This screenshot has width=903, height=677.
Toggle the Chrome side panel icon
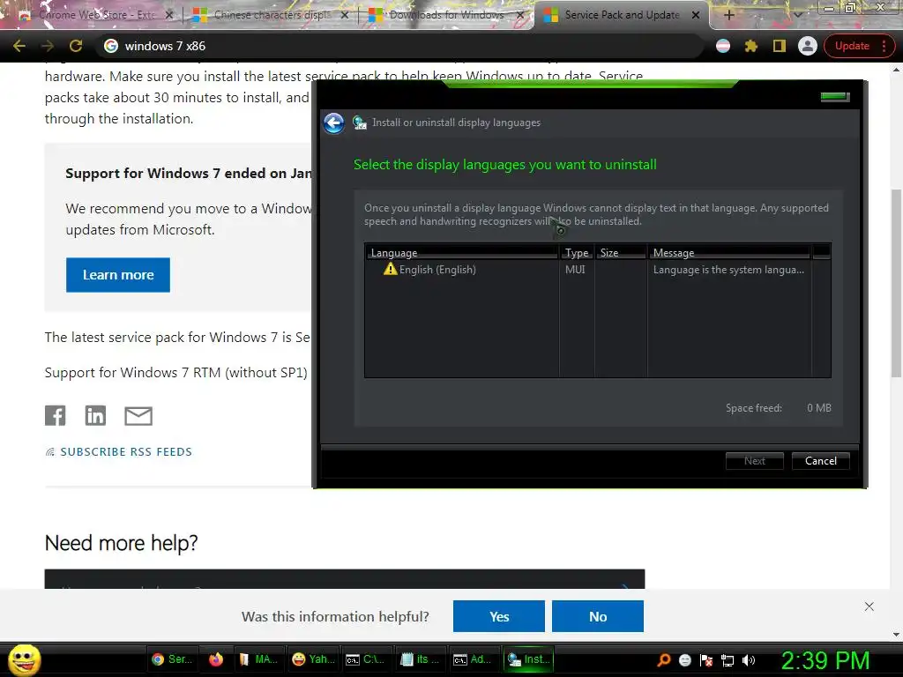click(780, 46)
